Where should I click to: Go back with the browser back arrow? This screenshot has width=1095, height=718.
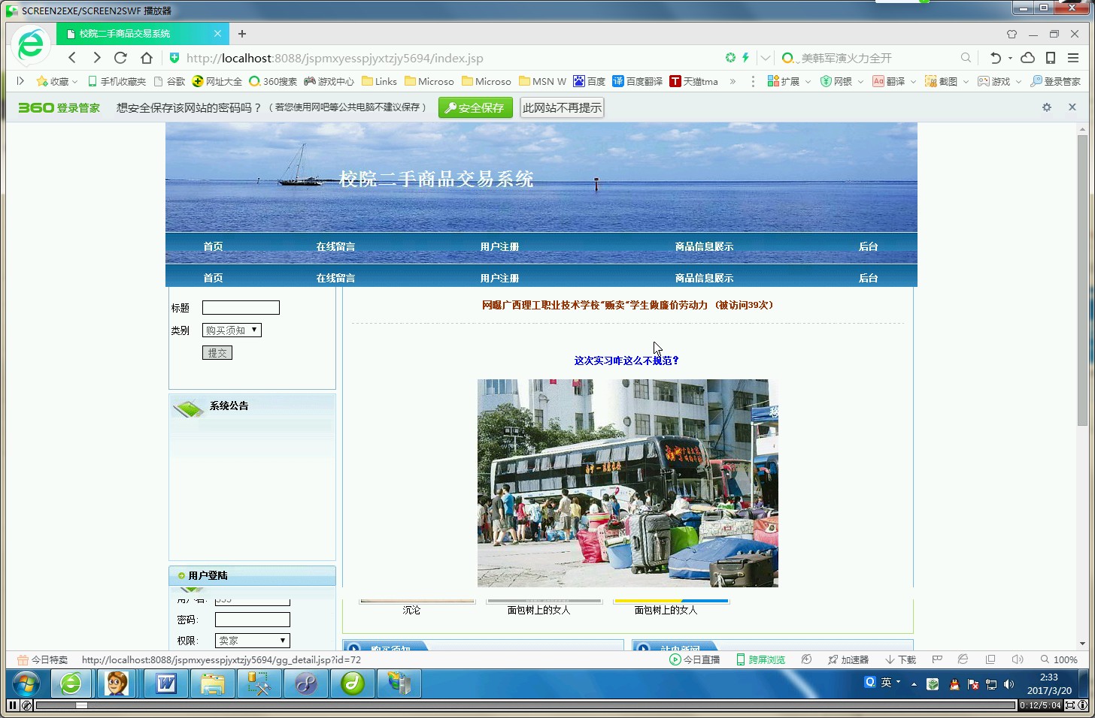(x=72, y=58)
